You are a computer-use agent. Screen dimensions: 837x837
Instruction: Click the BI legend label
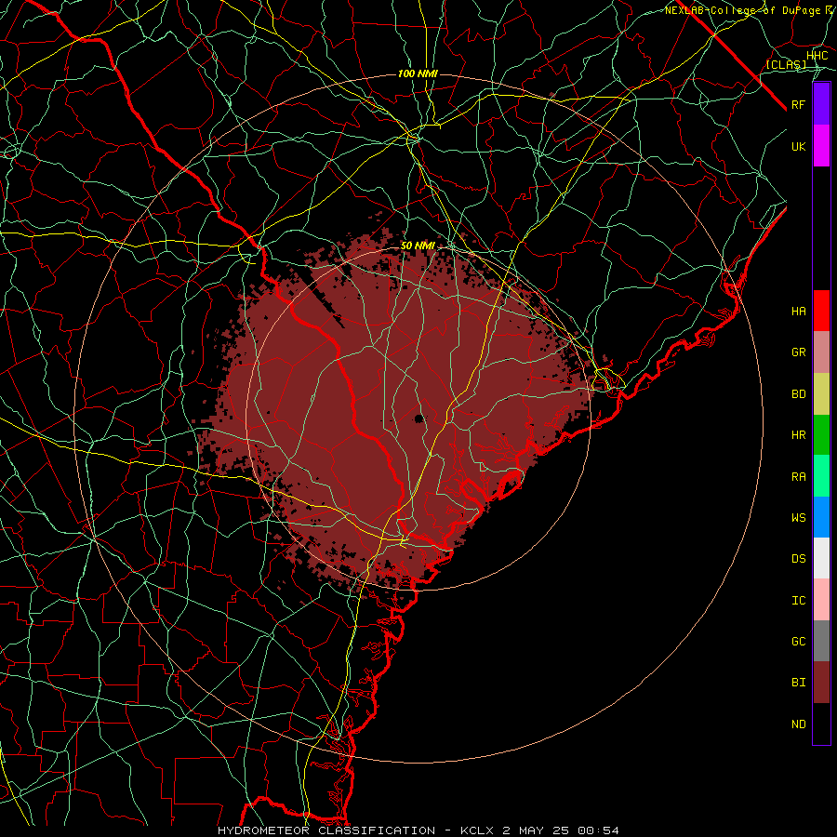click(x=798, y=683)
